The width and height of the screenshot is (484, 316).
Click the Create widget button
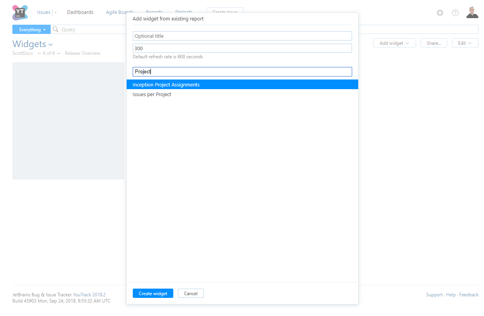click(153, 293)
